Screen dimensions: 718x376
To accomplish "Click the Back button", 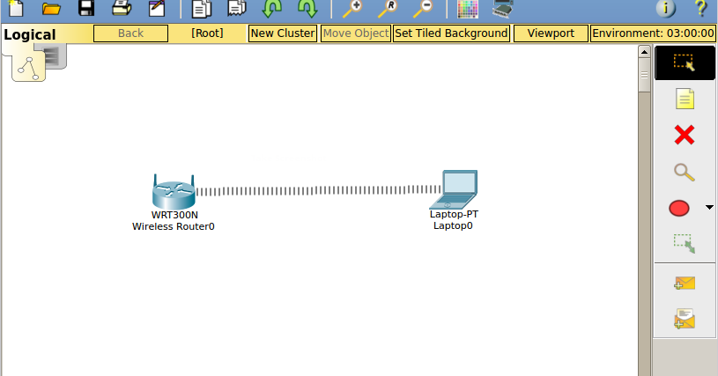I will click(x=130, y=33).
